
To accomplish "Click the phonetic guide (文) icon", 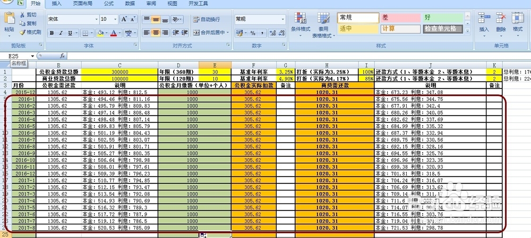I will coord(129,33).
